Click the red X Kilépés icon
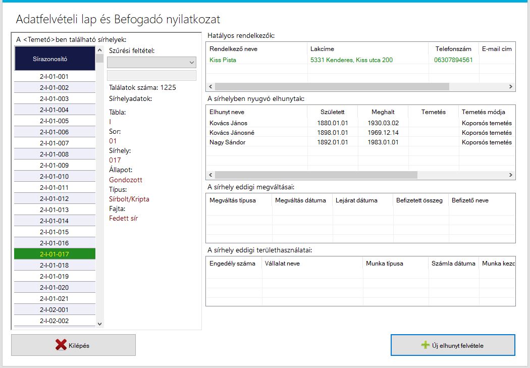Image resolution: width=530 pixels, height=368 pixels. (61, 345)
